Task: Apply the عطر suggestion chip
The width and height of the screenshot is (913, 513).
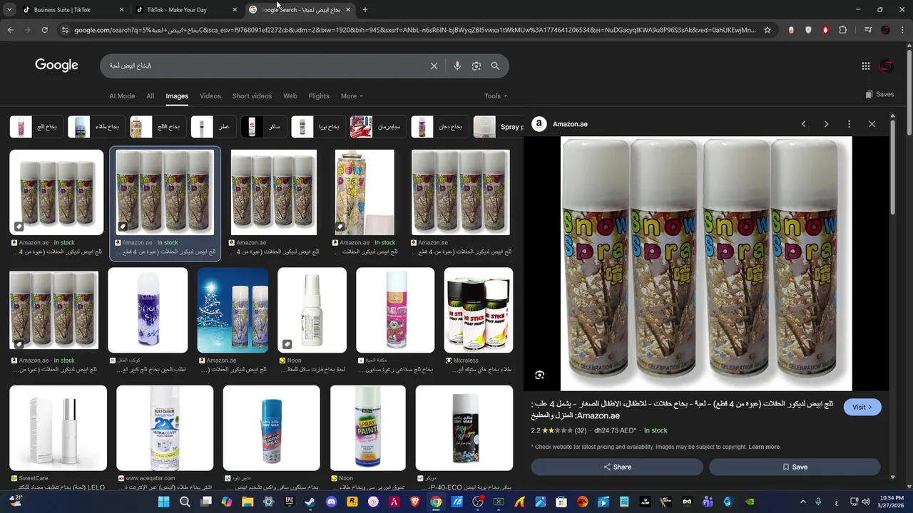Action: point(214,127)
